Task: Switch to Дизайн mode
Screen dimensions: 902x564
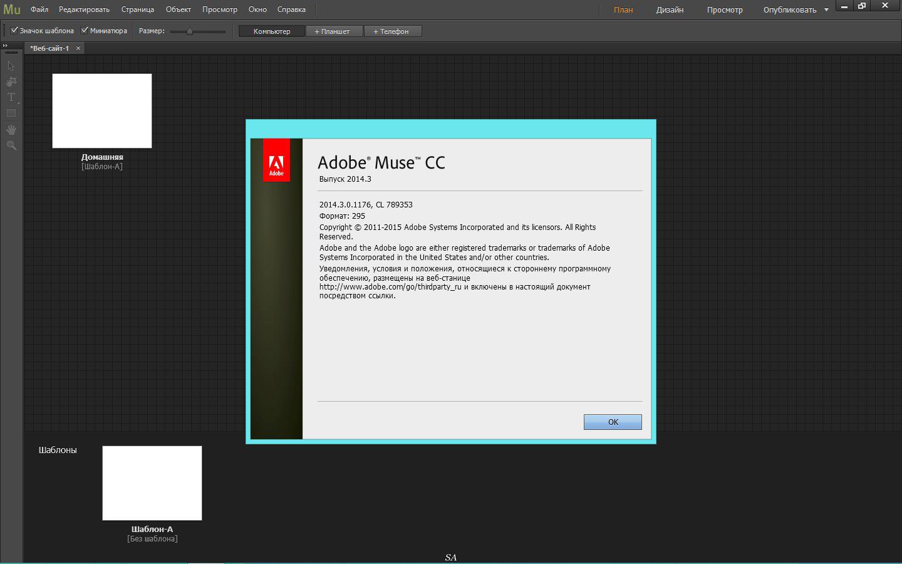Action: (670, 10)
